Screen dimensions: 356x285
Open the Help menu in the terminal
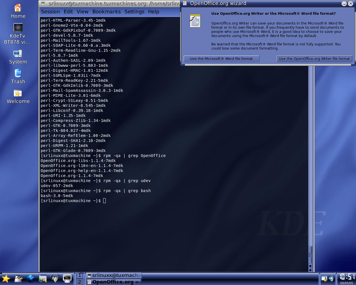[x=154, y=12]
